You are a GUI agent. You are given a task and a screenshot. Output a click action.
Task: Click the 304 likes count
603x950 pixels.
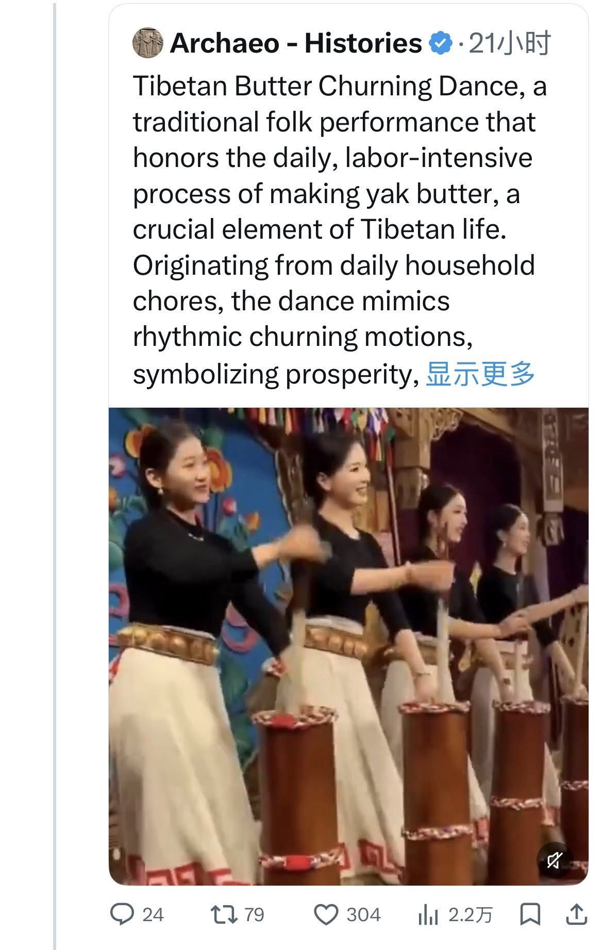pos(363,915)
